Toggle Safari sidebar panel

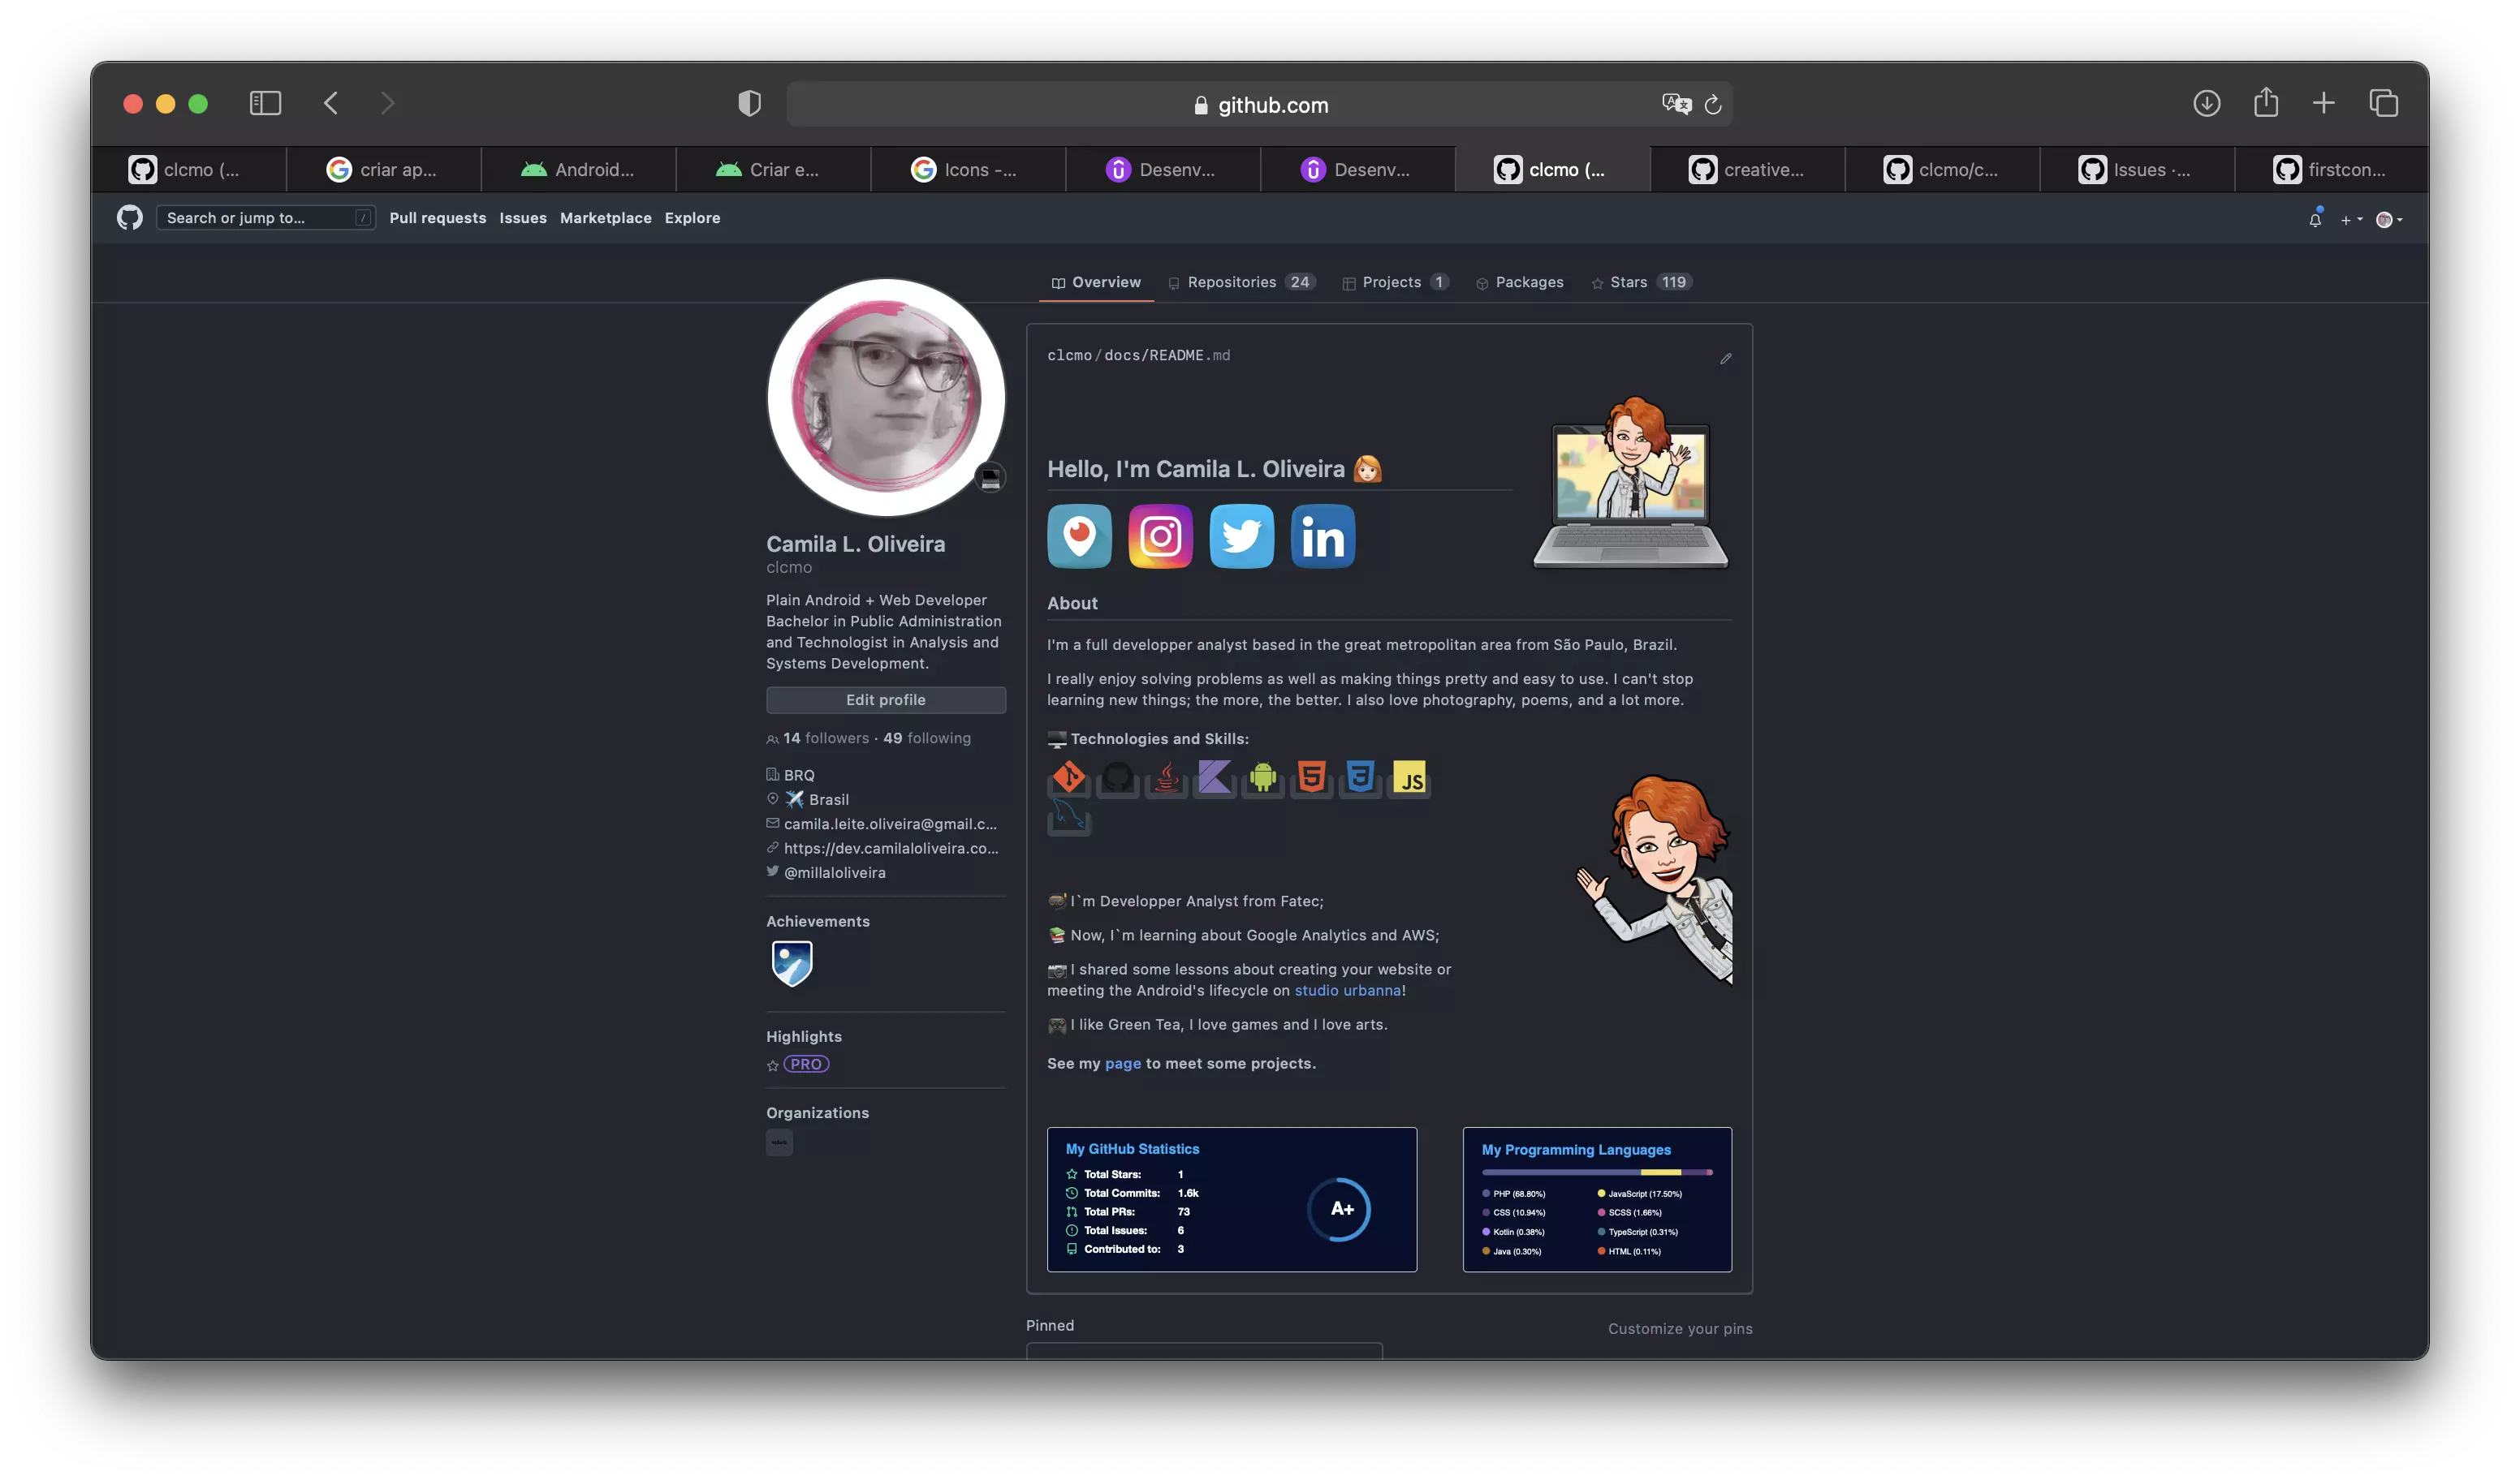click(265, 103)
